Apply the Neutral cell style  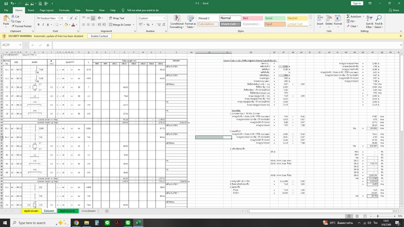coord(297,18)
